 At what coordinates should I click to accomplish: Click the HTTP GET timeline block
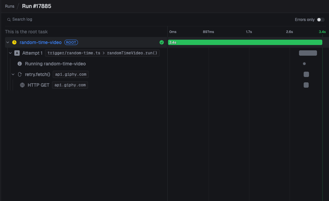[x=306, y=85]
